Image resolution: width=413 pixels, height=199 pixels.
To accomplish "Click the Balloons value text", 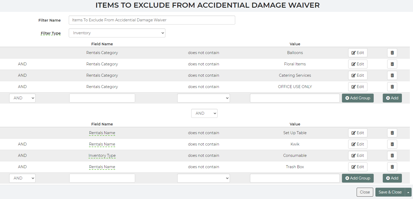I will (295, 53).
